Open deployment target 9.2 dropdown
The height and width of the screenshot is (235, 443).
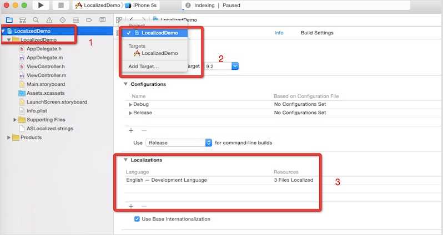point(235,67)
